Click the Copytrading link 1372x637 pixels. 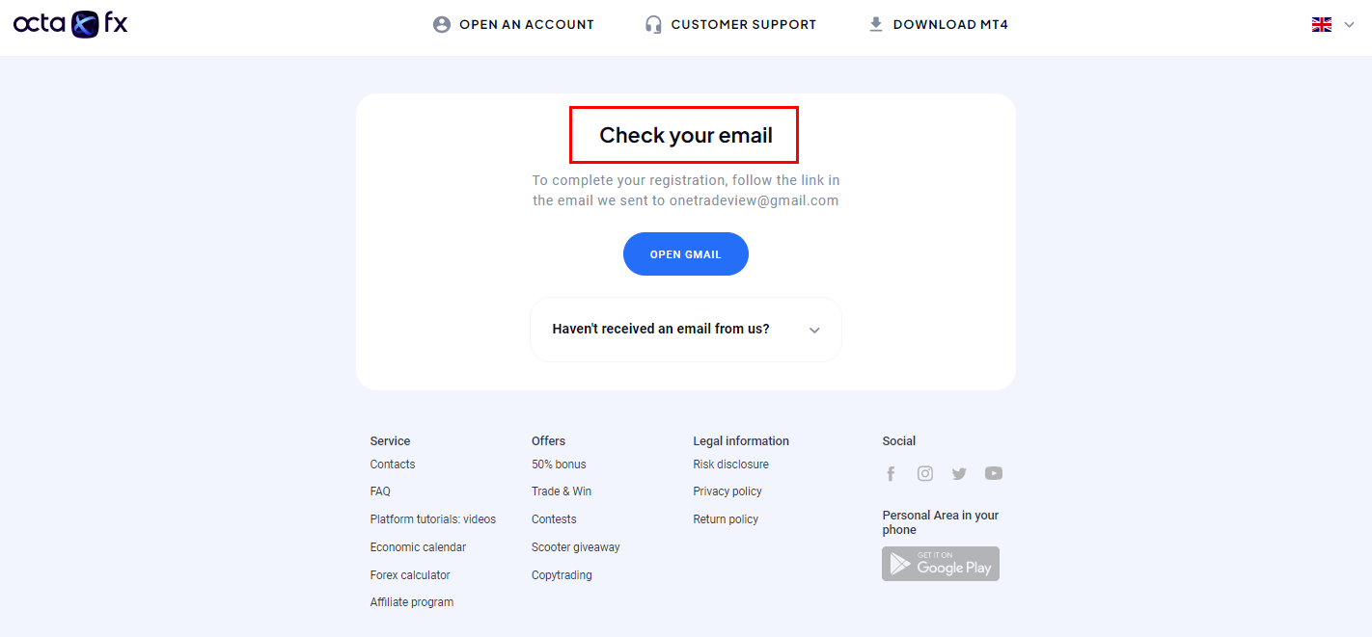point(562,575)
